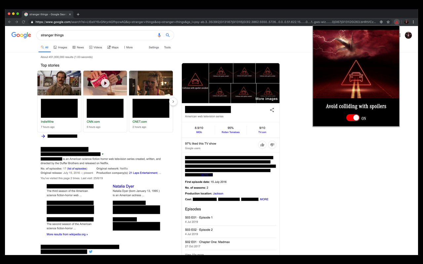Screen dimensions: 423x264
Task: Reload the page
Action: 23,22
